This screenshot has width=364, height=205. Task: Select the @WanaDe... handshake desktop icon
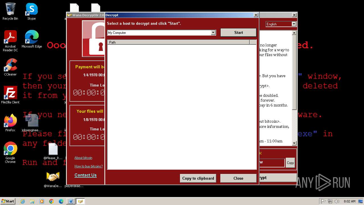click(53, 179)
